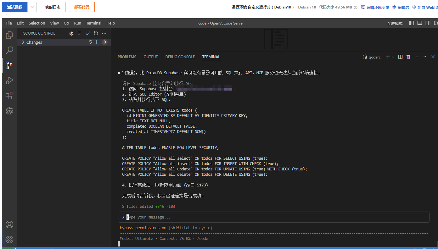The width and height of the screenshot is (438, 249).
Task: Switch to the PROBLEMS tab
Action: coord(127,57)
